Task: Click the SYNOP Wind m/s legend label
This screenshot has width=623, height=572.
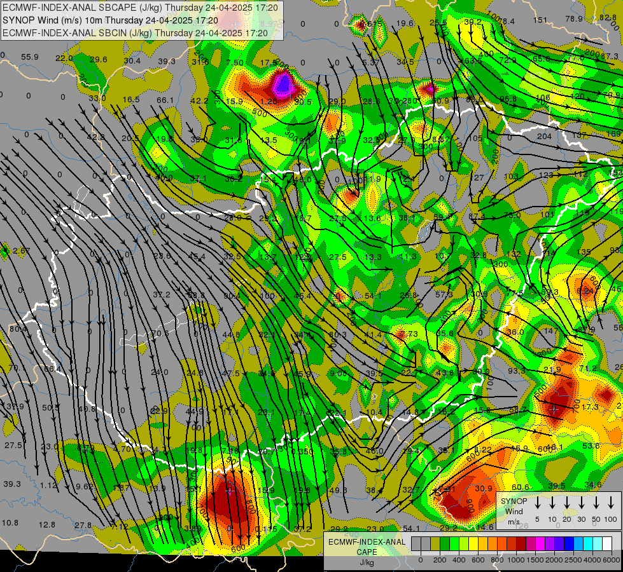Action: coord(514,511)
